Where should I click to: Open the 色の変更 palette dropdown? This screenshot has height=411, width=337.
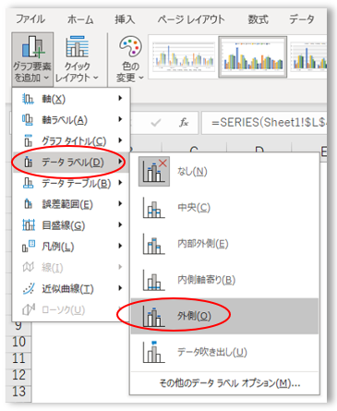(x=130, y=59)
